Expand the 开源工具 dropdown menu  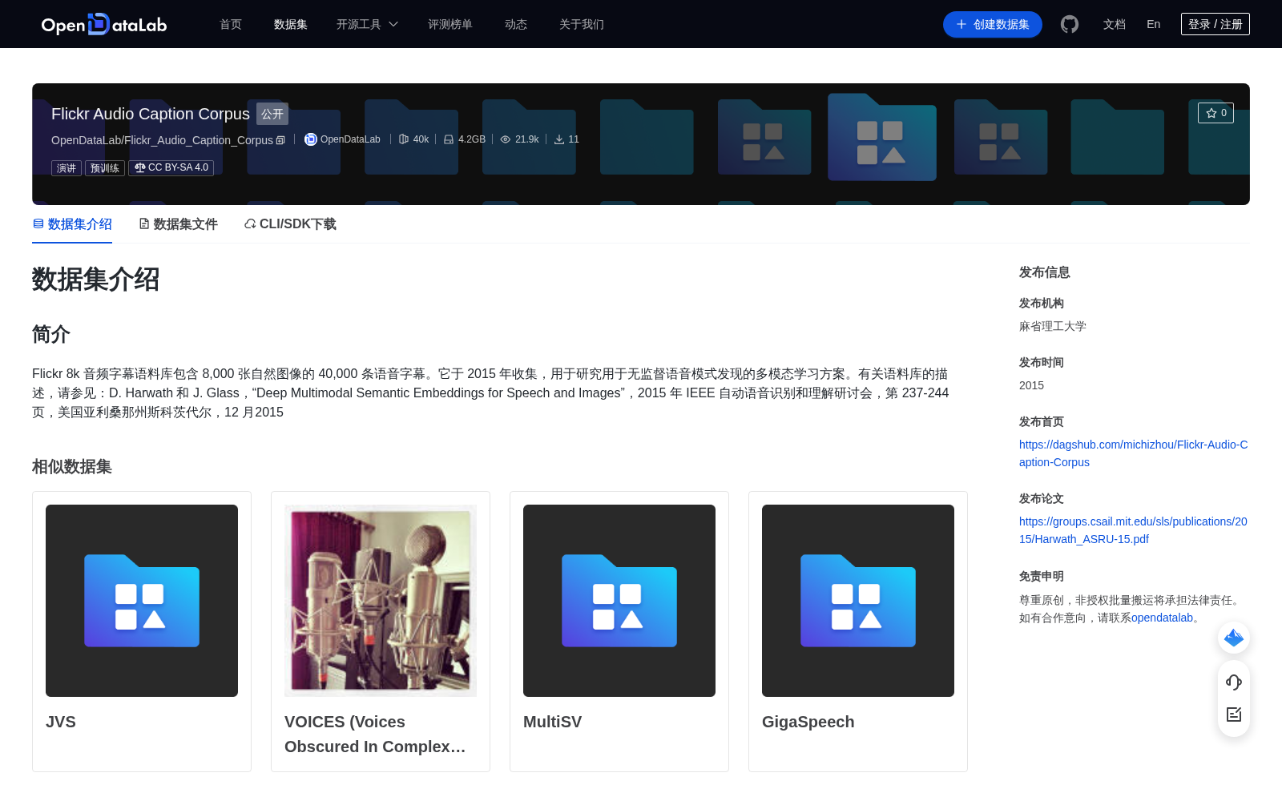click(x=367, y=24)
